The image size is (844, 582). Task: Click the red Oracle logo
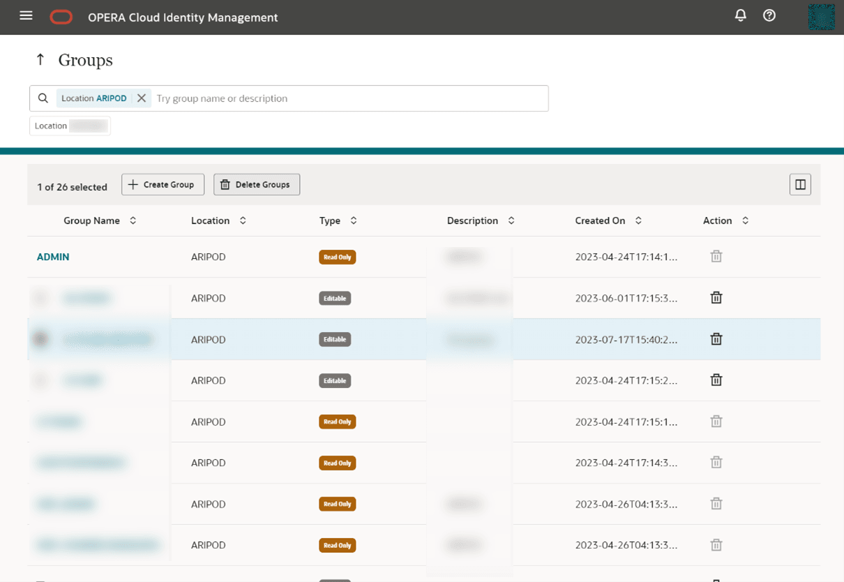[61, 17]
